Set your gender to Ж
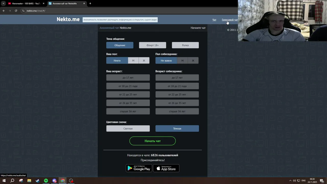This screenshot has width=327, height=184. point(144,61)
